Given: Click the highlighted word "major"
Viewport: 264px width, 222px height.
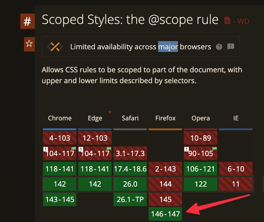Looking at the screenshot, I should tap(168, 47).
